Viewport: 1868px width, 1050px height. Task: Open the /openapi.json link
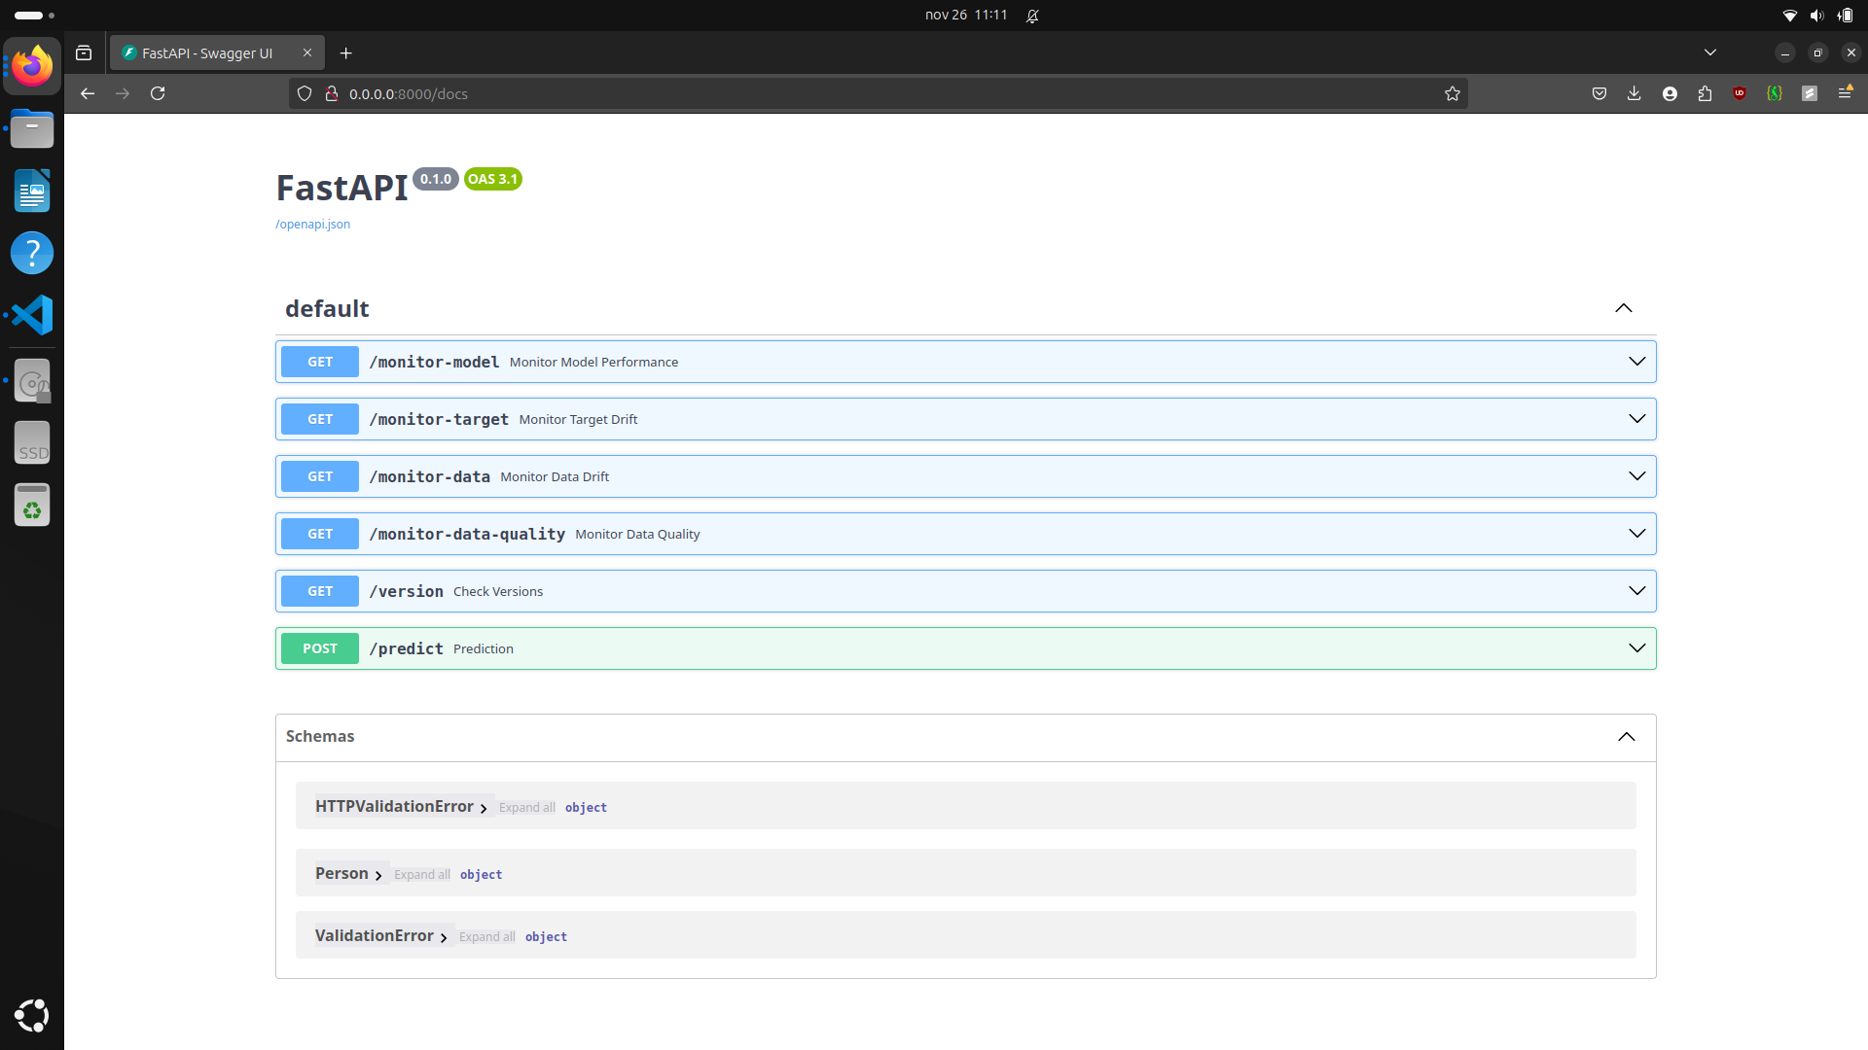pos(312,225)
